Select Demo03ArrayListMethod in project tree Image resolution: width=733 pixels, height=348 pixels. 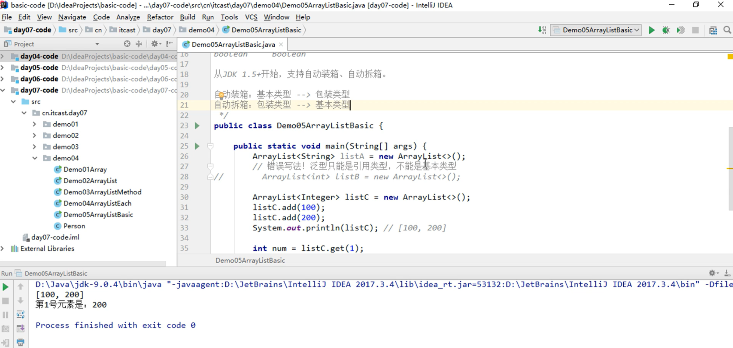pos(102,192)
